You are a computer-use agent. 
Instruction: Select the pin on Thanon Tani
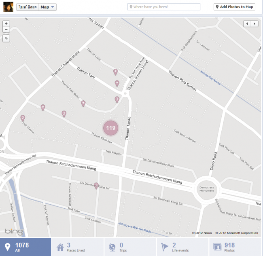[117, 83]
